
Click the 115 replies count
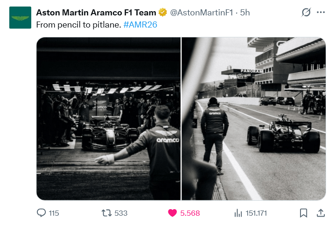click(54, 213)
